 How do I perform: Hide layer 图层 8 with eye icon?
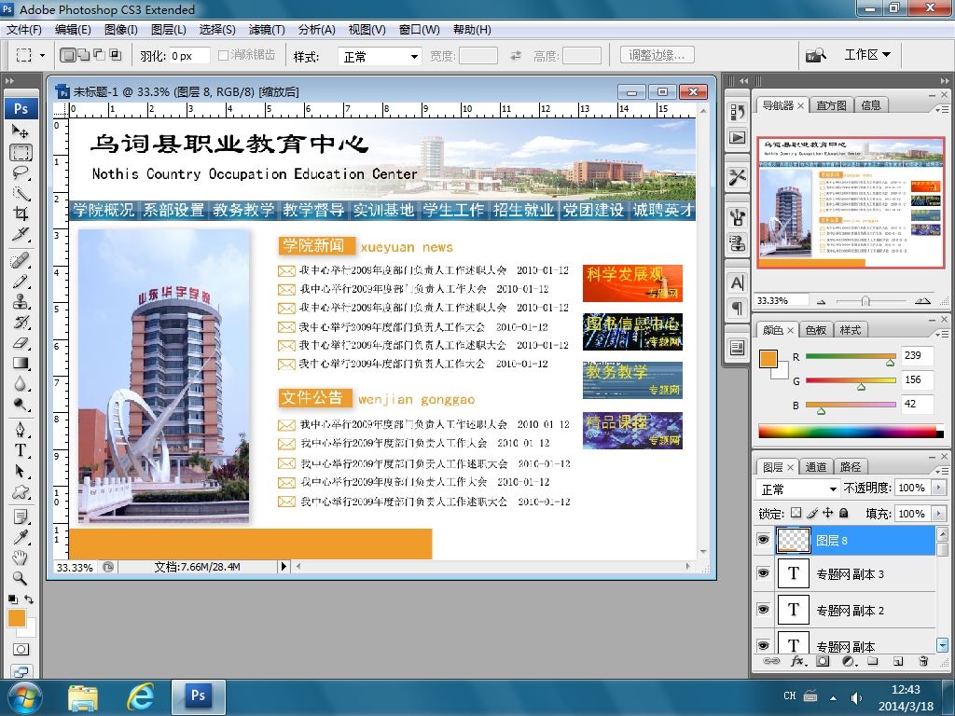pos(763,540)
